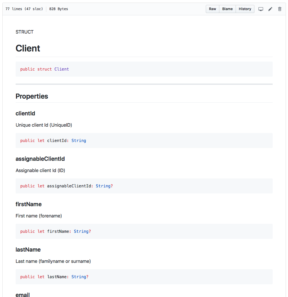Screen dimensions: 288x297
Task: Click the STRUCT label
Action: (24, 32)
